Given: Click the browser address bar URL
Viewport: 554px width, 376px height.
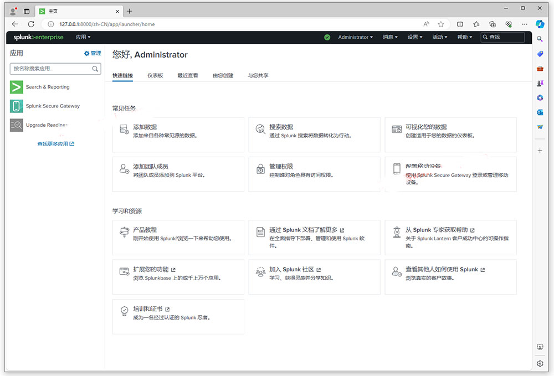Looking at the screenshot, I should point(107,24).
